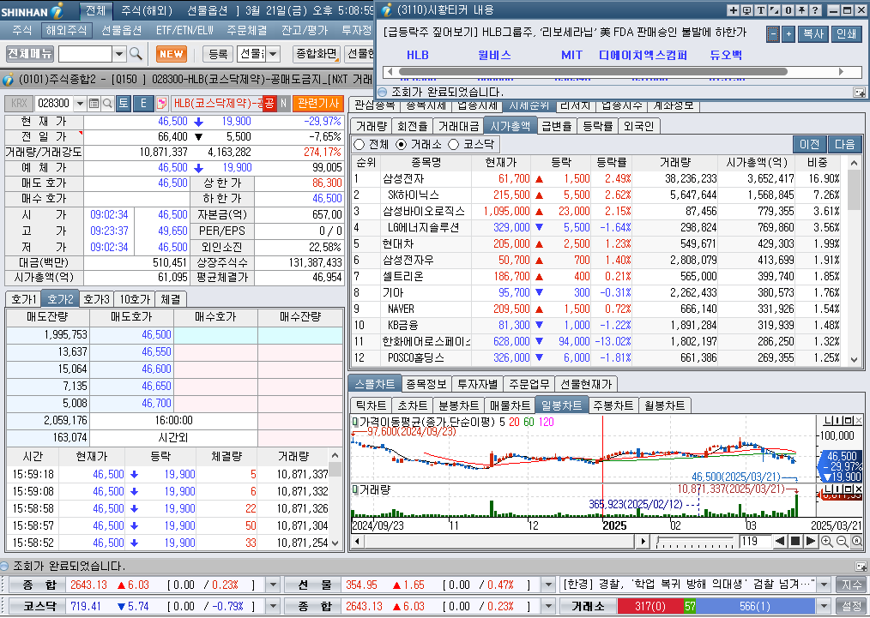Image resolution: width=870 pixels, height=618 pixels.
Task: Click the chart period slider track
Action: (695, 541)
